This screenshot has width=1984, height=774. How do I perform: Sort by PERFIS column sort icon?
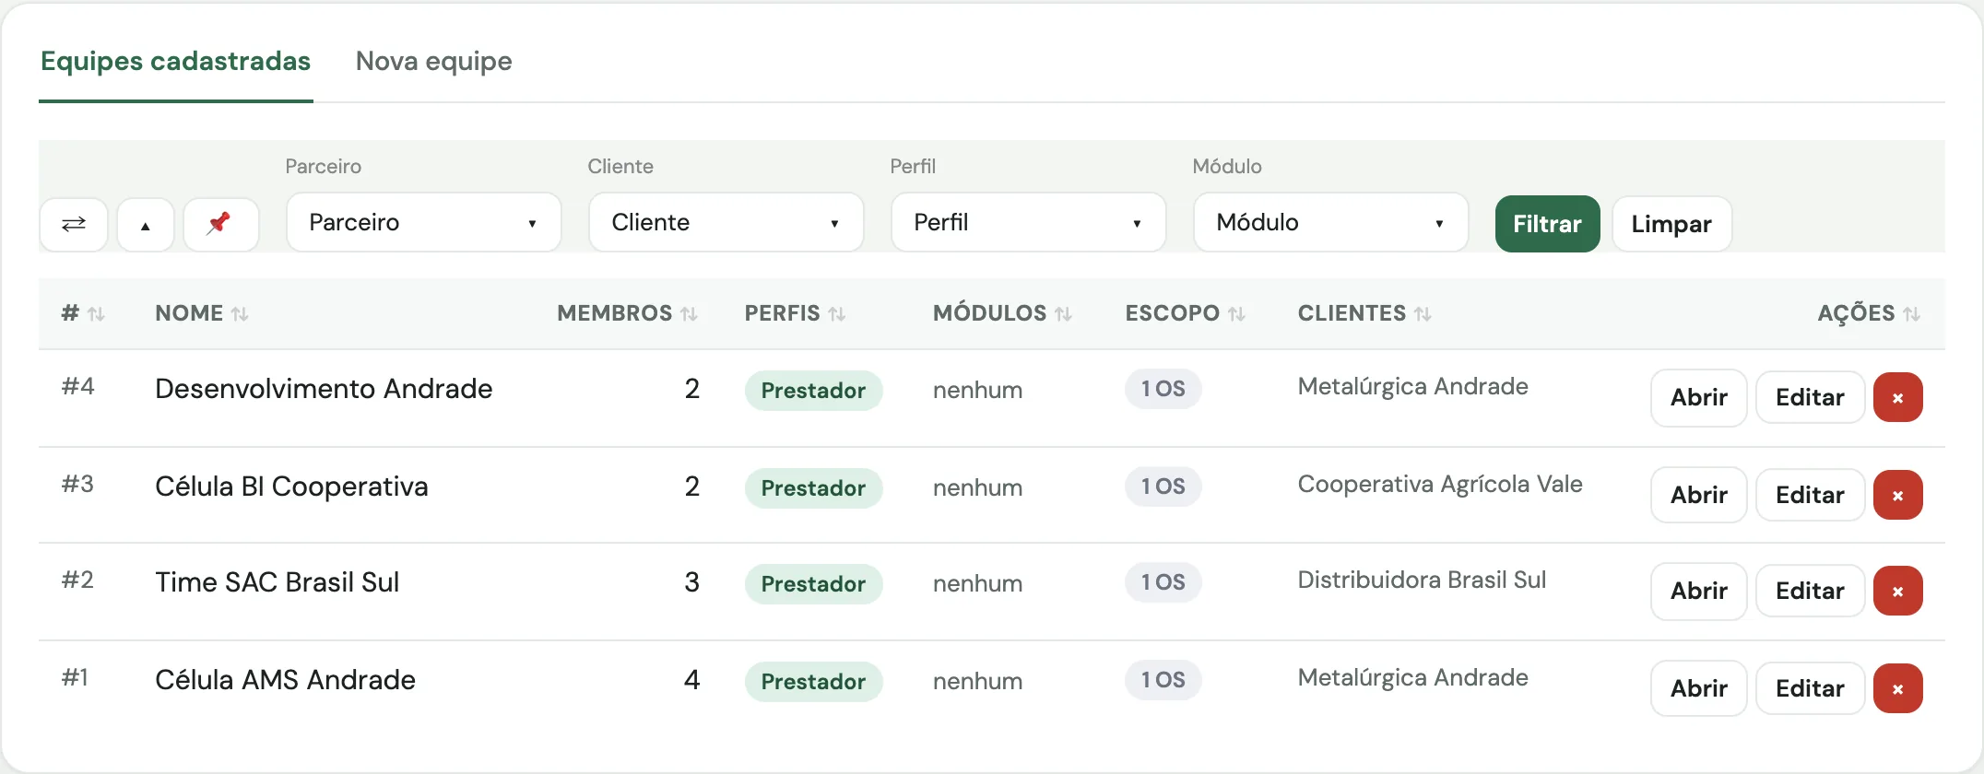[x=837, y=314]
